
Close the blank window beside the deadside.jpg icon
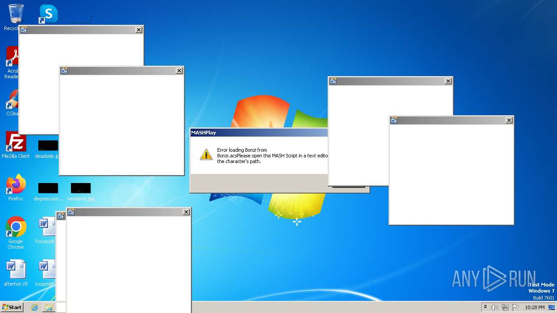[x=179, y=71]
